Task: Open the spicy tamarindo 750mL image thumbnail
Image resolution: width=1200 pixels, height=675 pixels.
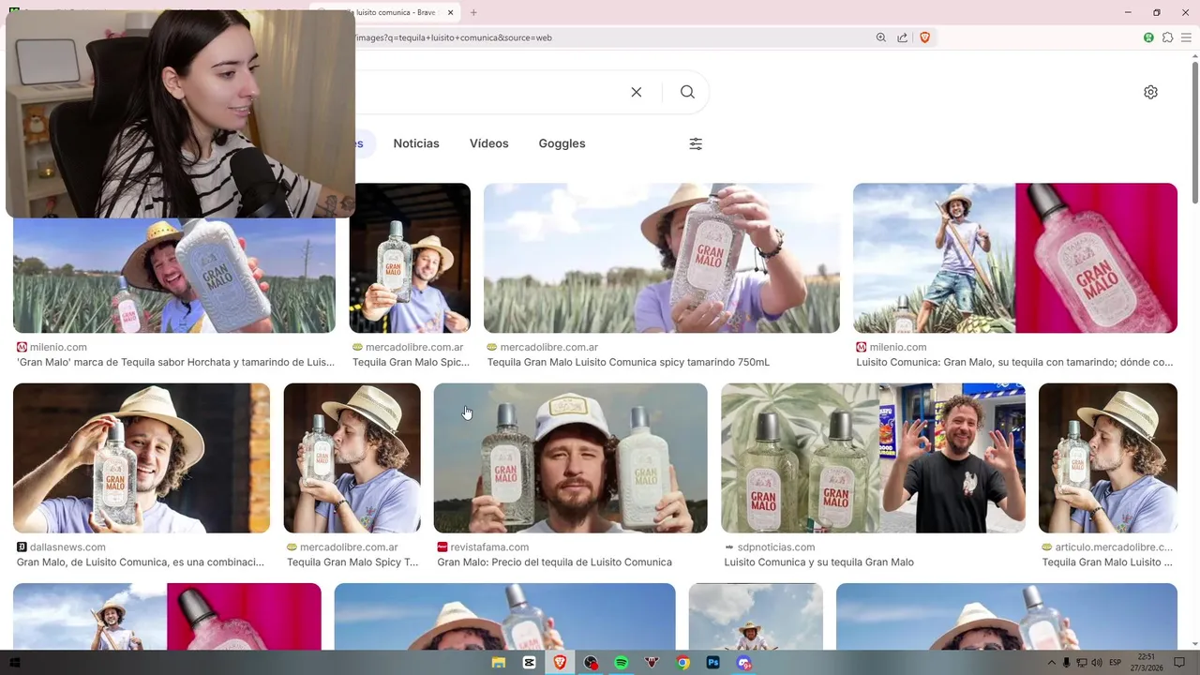Action: pos(662,258)
